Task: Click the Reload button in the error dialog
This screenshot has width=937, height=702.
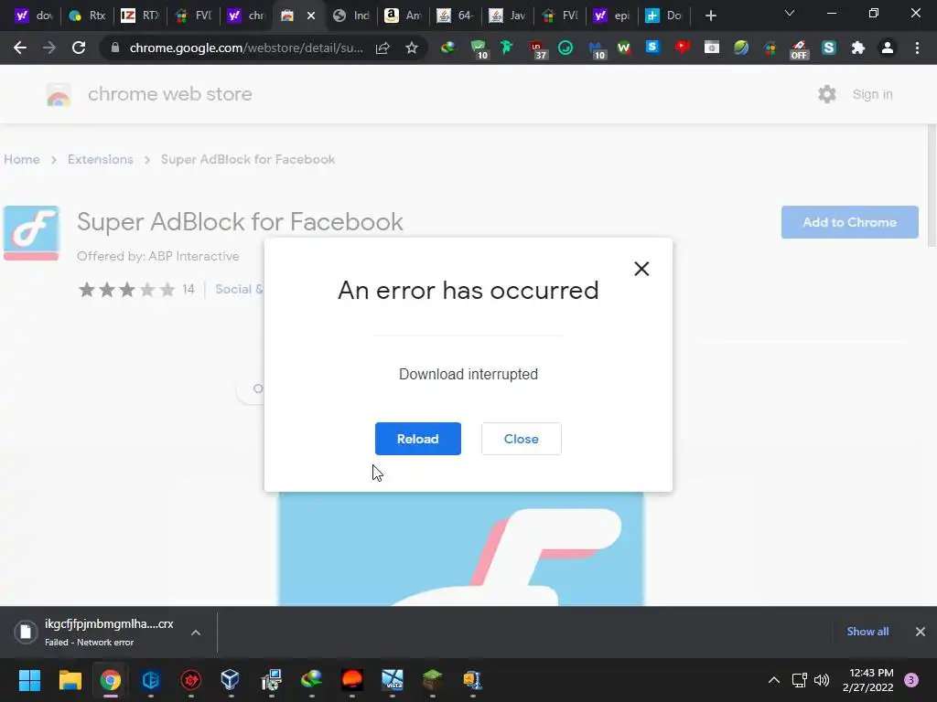Action: [x=417, y=439]
